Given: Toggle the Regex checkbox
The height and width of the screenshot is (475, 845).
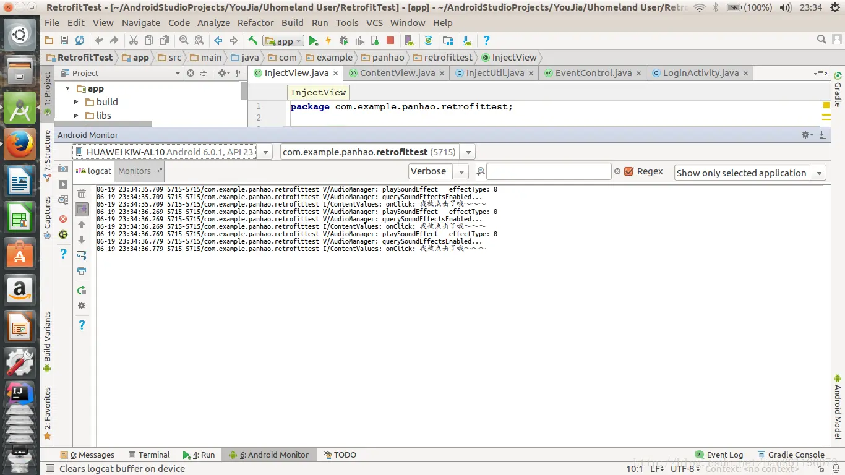Looking at the screenshot, I should click(629, 171).
